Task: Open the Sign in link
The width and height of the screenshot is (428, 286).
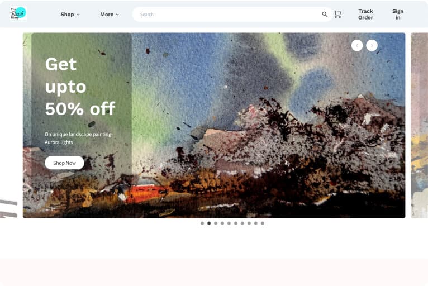Action: (398, 14)
